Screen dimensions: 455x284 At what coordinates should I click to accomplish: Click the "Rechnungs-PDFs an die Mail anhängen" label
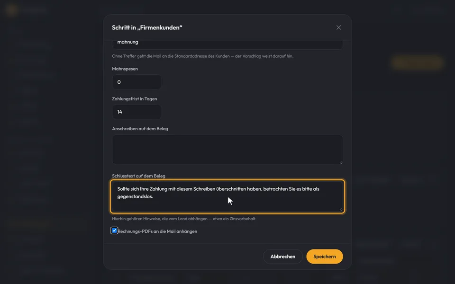click(157, 231)
